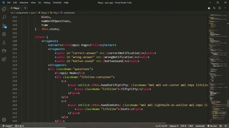Change Spaces: 4 indentation setting
Viewport: 229px width, 128px height.
point(174,126)
